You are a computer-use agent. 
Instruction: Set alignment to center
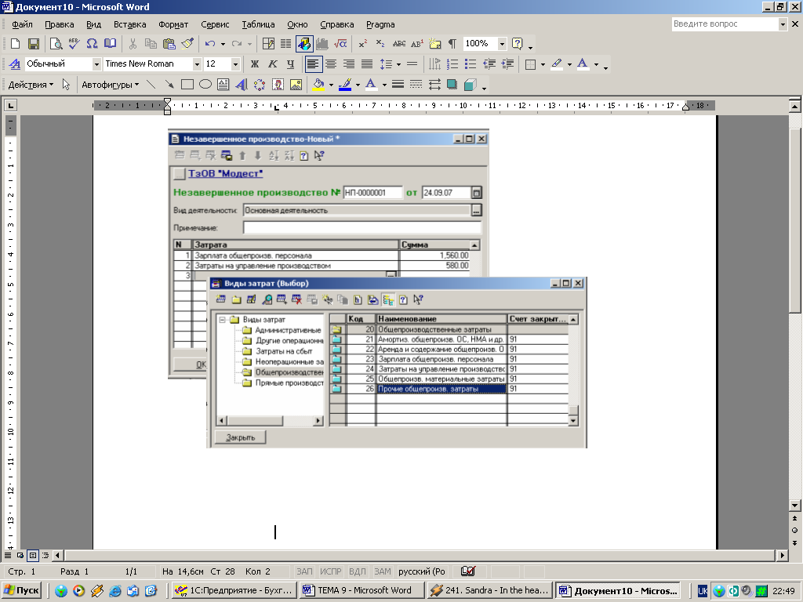[331, 64]
